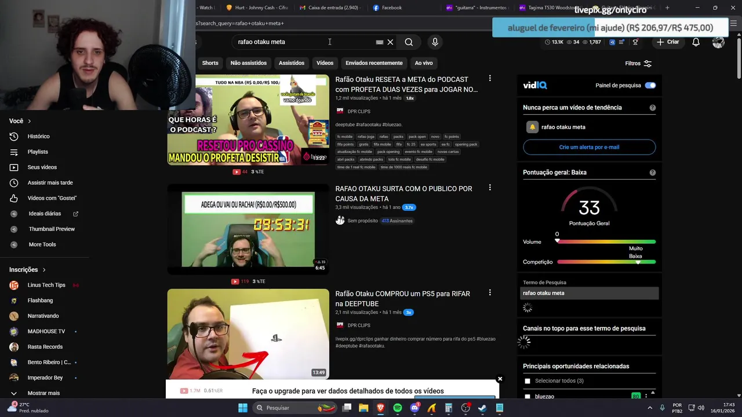Toggle the Painel de pesquisa switch
This screenshot has width=742, height=417.
click(x=650, y=85)
